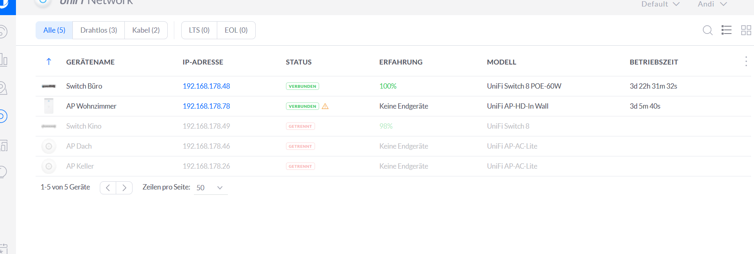Click the 100% experience value
Viewport: 754px width, 254px height.
tap(388, 86)
